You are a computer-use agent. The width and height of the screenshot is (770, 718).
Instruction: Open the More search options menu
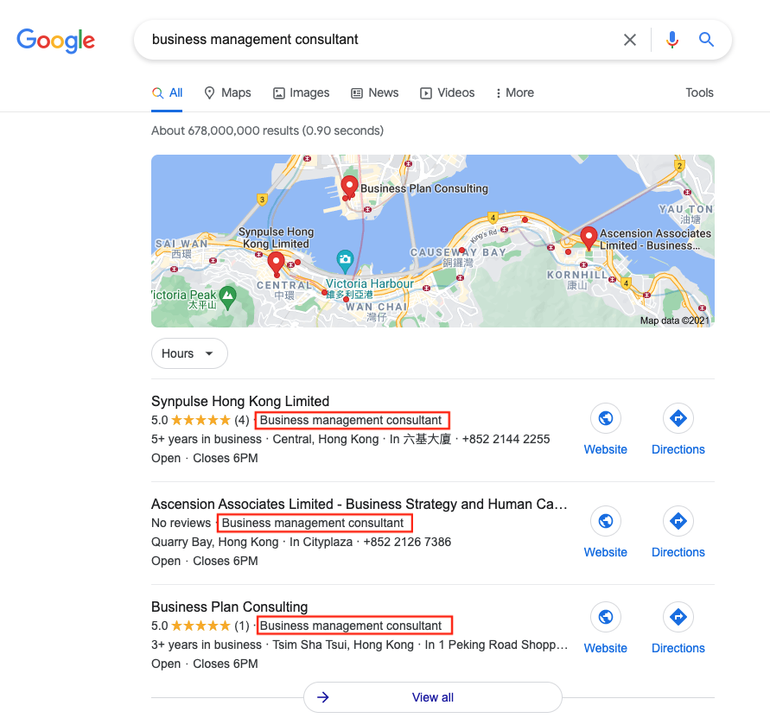click(x=515, y=92)
